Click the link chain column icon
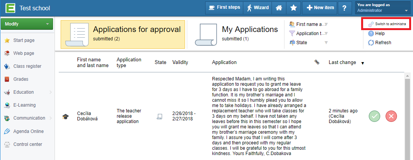 tap(317, 62)
